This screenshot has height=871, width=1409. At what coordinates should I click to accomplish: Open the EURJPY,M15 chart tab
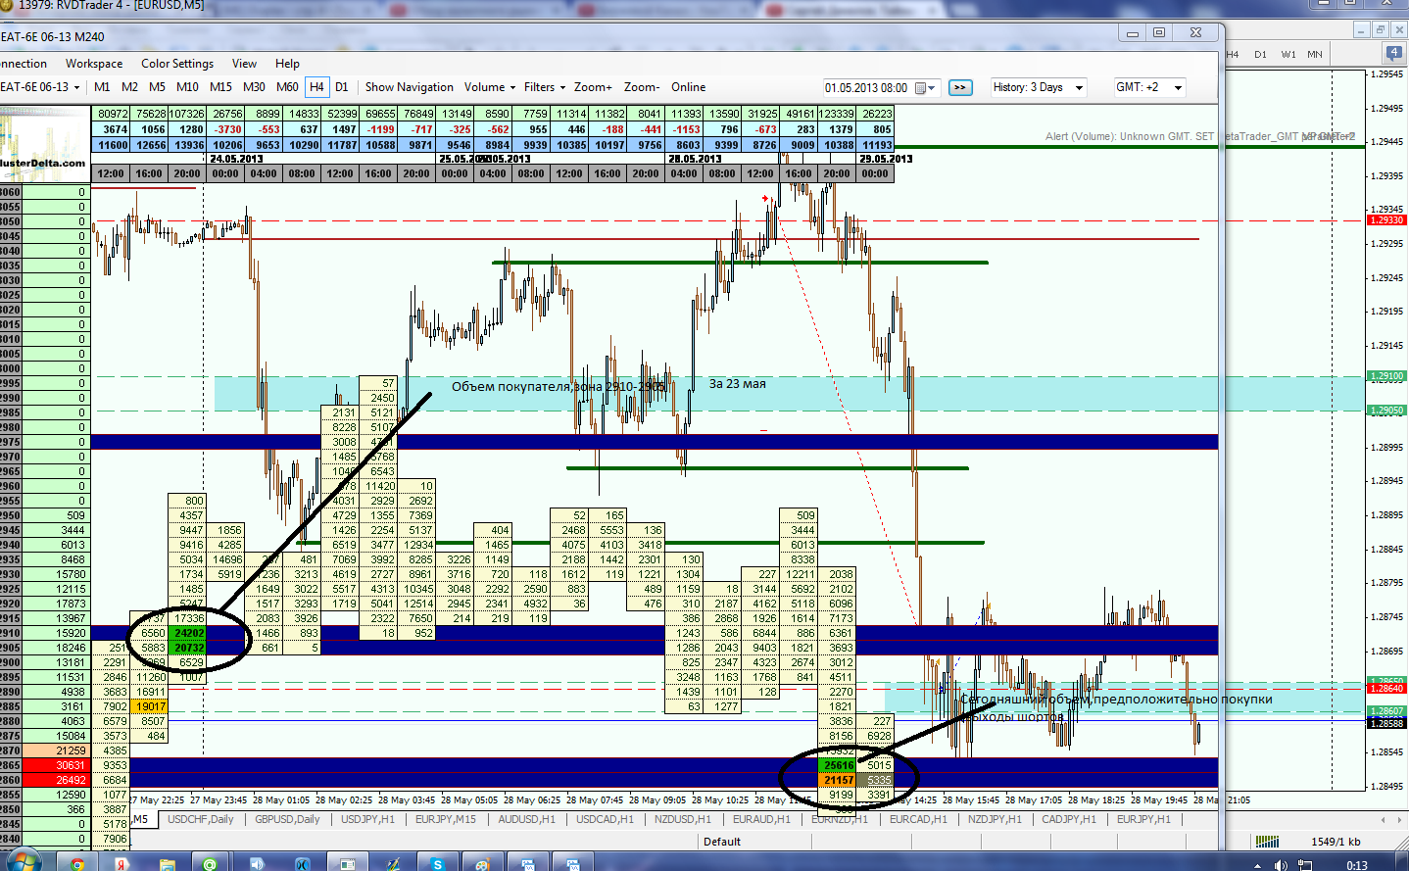(445, 819)
